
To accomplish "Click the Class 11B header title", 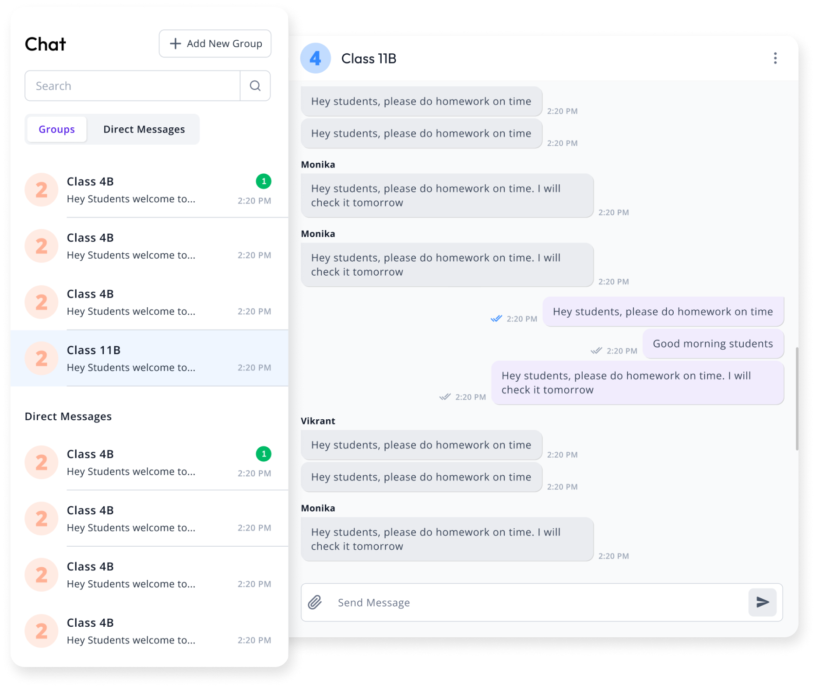I will [369, 59].
